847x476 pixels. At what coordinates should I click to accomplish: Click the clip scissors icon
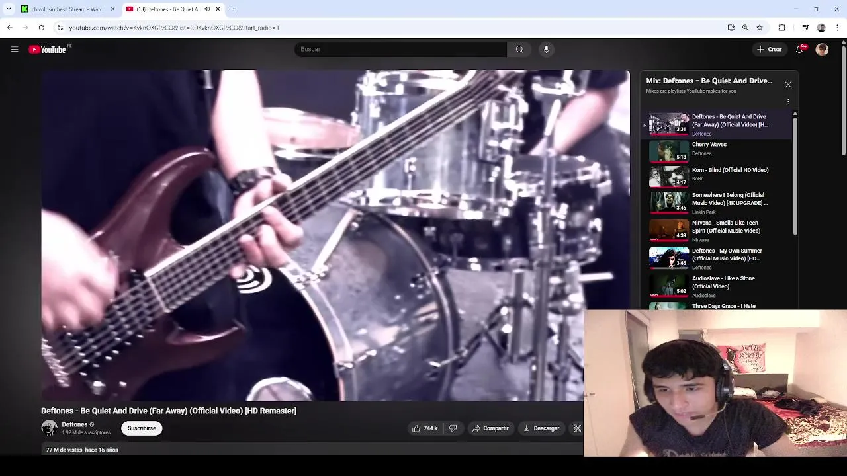(x=577, y=428)
